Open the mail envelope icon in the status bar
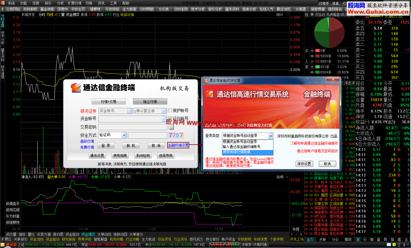The height and width of the screenshot is (248, 411). click(x=389, y=245)
